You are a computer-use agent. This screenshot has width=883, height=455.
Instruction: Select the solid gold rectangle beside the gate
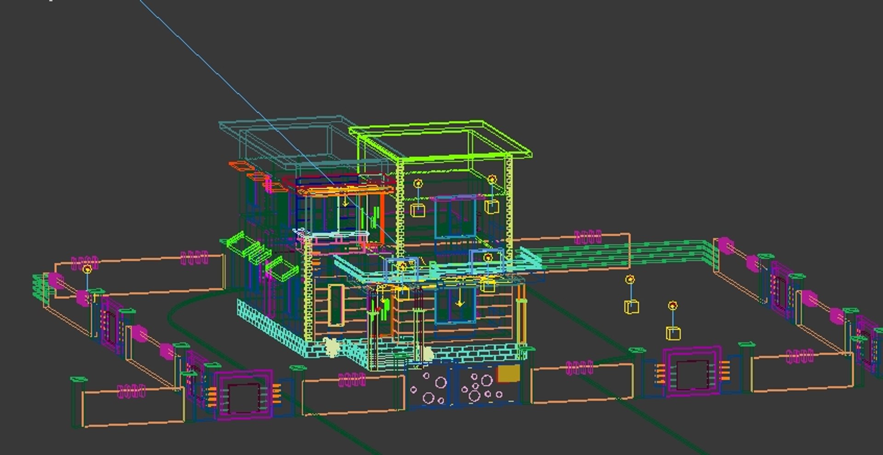(x=509, y=373)
